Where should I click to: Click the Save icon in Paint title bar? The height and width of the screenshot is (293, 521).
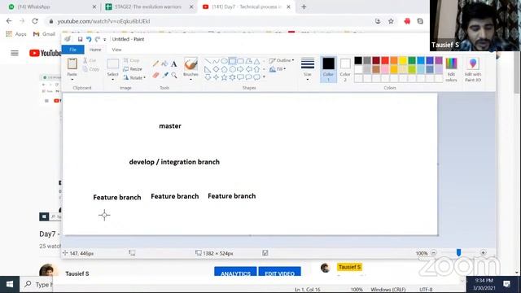coord(80,39)
